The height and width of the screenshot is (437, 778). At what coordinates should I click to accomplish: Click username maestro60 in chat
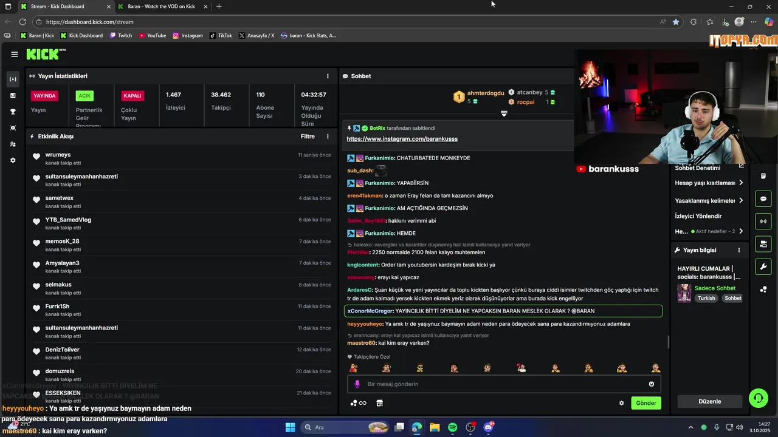coord(362,343)
